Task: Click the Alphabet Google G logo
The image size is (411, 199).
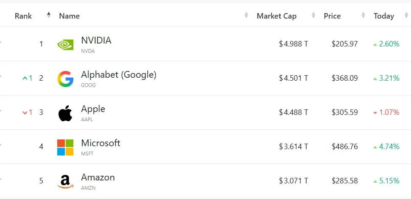Action: pos(65,79)
